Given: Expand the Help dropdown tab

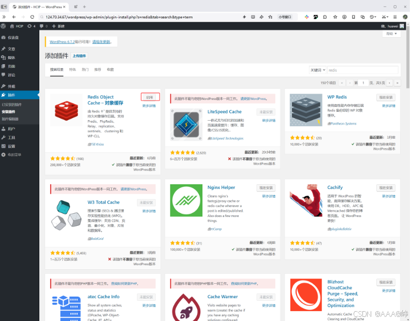Looking at the screenshot, I should coord(391,34).
